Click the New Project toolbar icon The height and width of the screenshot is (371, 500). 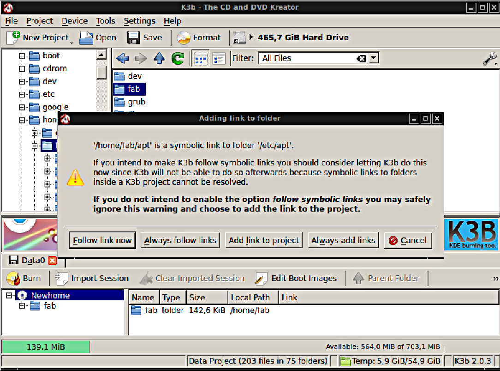point(13,38)
